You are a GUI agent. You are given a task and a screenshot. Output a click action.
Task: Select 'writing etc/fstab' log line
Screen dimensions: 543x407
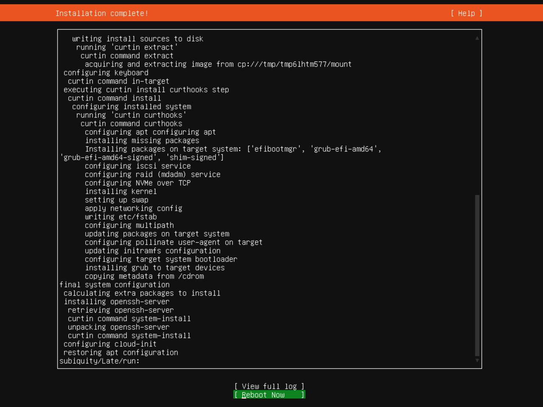(121, 217)
